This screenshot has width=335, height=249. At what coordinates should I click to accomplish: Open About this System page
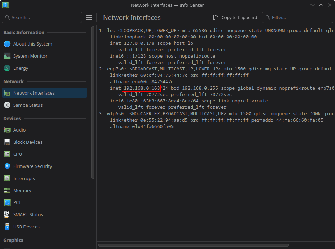pyautogui.click(x=45, y=44)
